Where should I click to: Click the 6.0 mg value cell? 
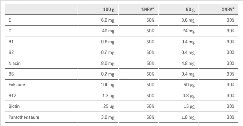(108, 20)
